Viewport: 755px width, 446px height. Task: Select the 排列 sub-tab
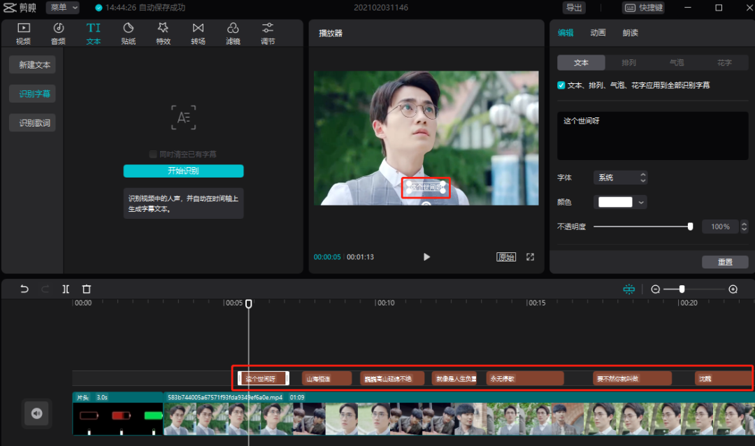629,63
